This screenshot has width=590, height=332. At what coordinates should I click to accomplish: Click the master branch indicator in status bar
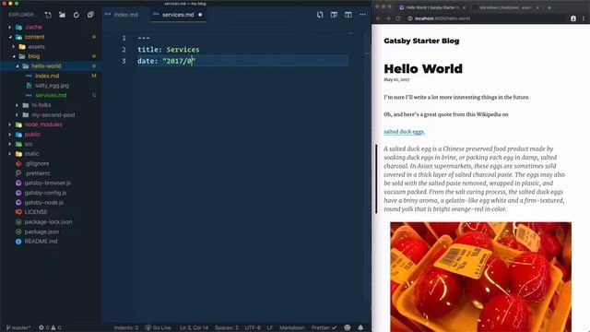click(18, 328)
